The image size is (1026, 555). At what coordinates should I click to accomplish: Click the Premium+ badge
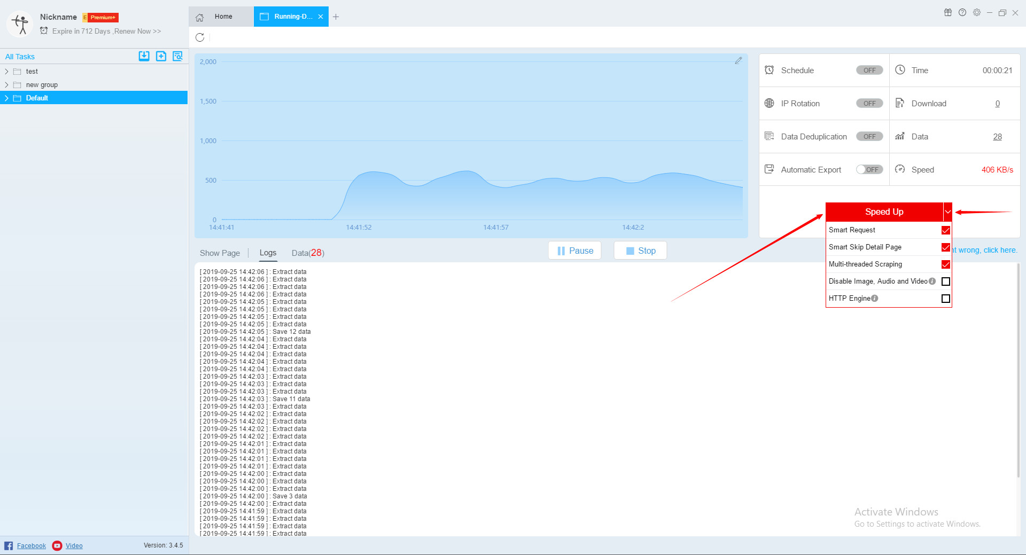point(100,18)
